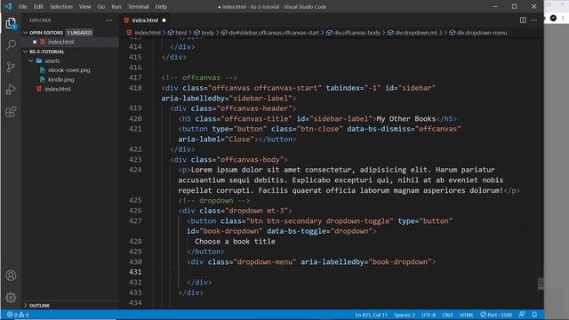Click the body breadcrumb
Image resolution: width=569 pixels, height=320 pixels.
pos(204,33)
